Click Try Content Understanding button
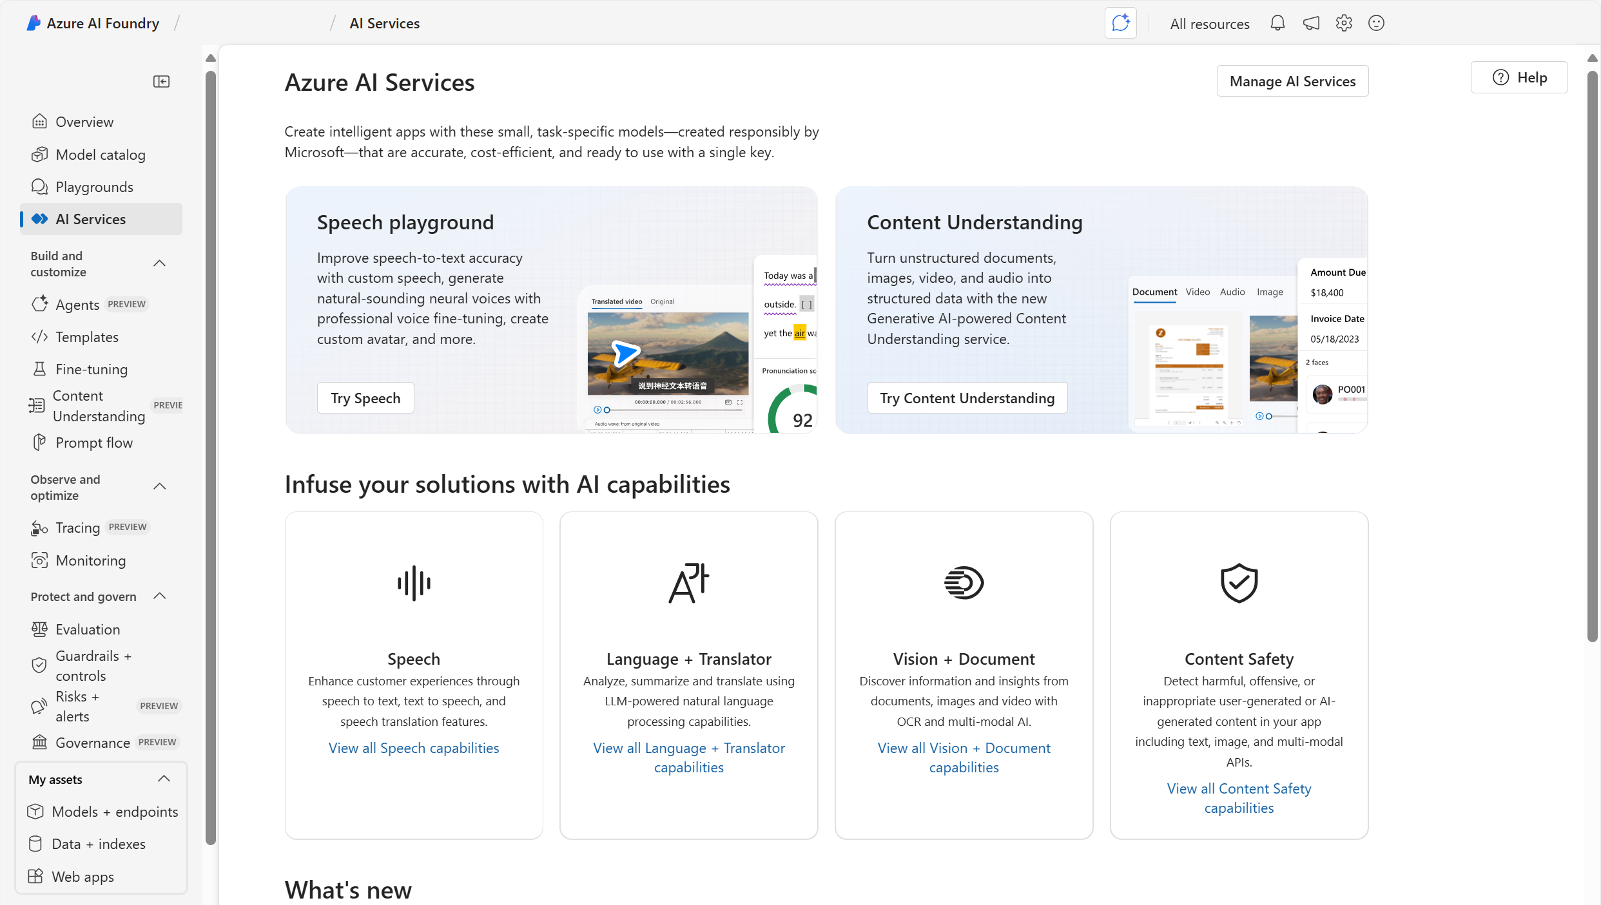 click(967, 398)
